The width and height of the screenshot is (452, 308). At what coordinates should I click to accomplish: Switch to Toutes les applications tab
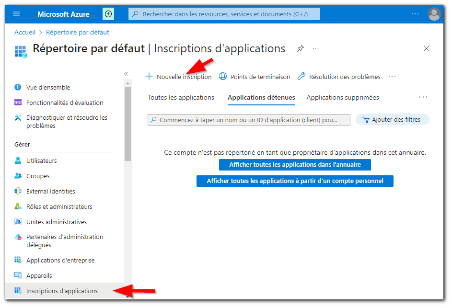(x=181, y=97)
